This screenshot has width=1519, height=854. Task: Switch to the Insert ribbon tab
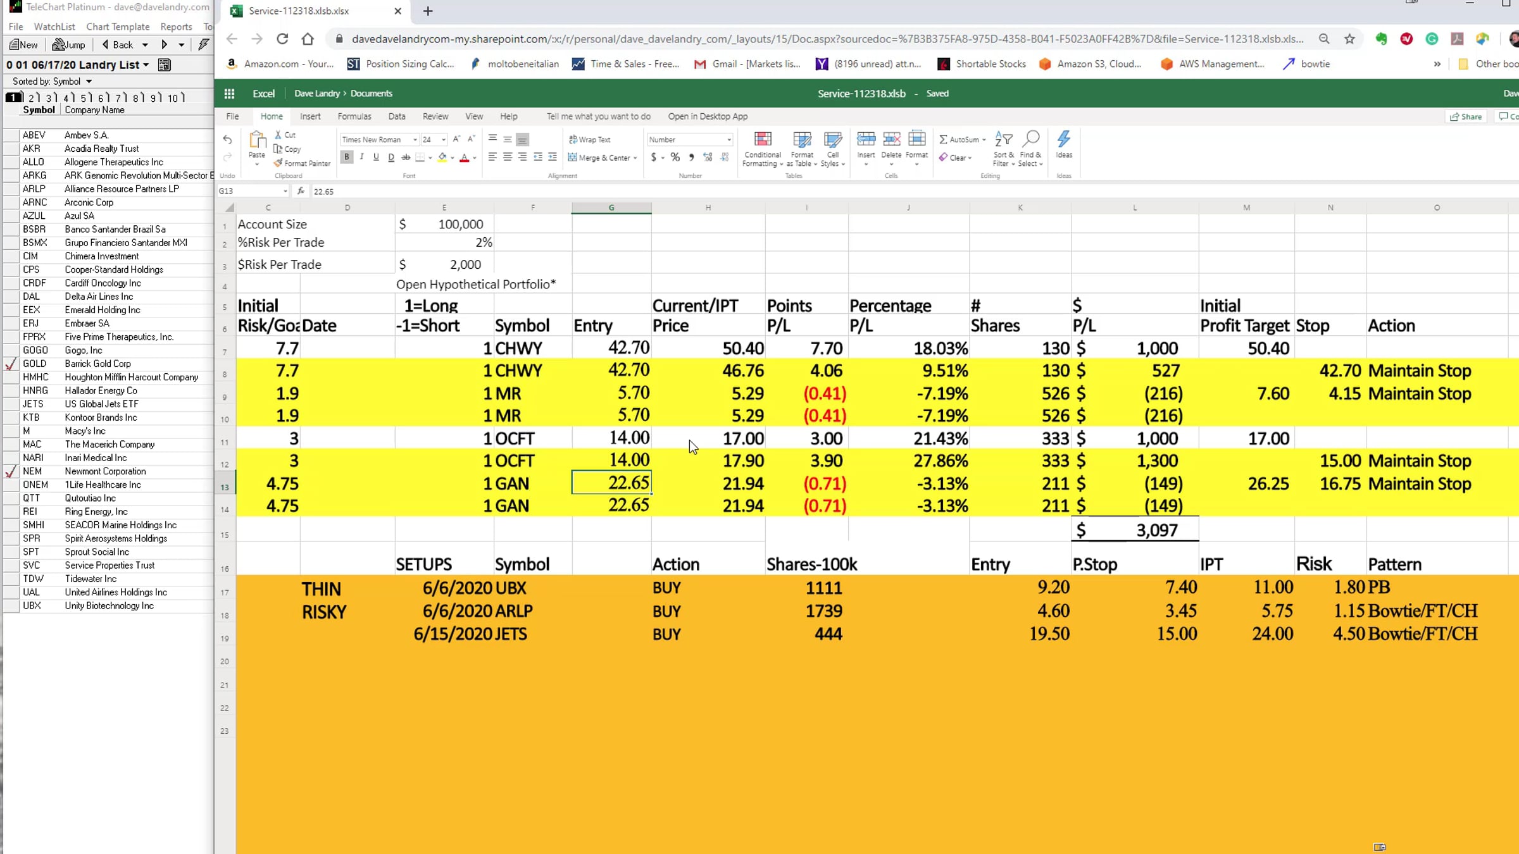click(x=310, y=116)
